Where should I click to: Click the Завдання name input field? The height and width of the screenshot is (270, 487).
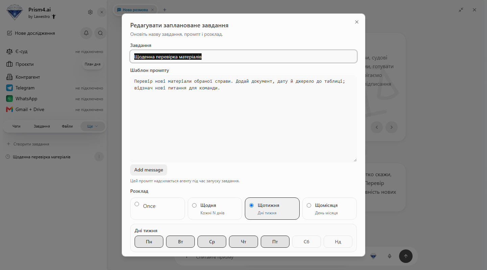(x=243, y=56)
